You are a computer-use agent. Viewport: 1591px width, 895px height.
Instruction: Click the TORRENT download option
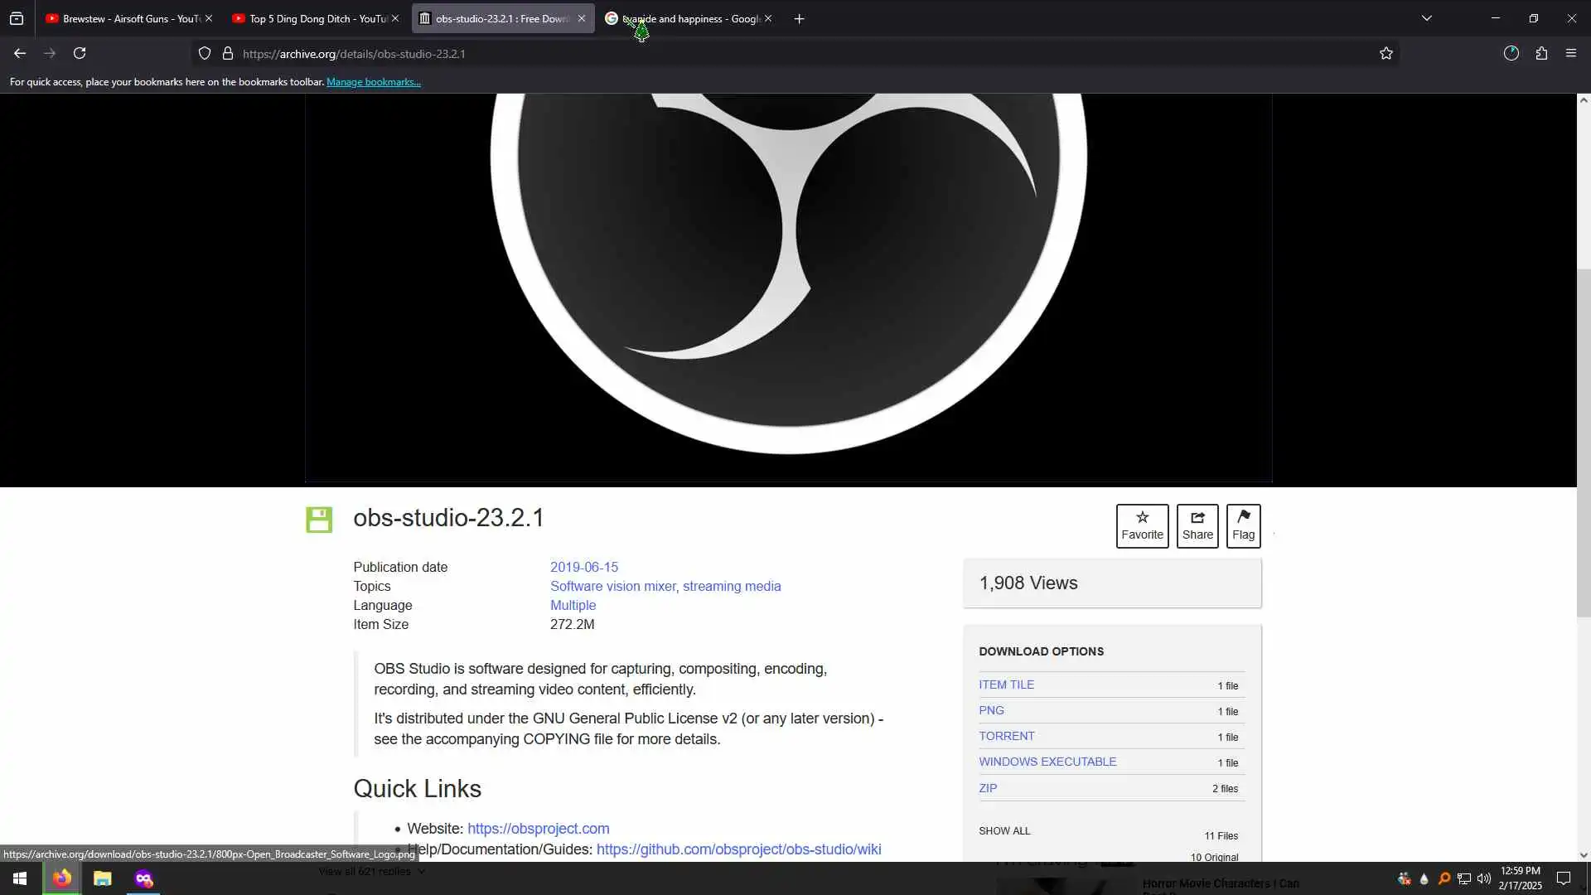coord(1006,736)
